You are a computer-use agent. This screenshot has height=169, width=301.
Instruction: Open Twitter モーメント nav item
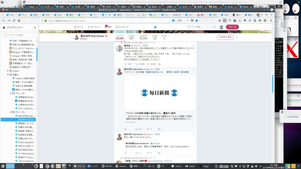point(94,27)
